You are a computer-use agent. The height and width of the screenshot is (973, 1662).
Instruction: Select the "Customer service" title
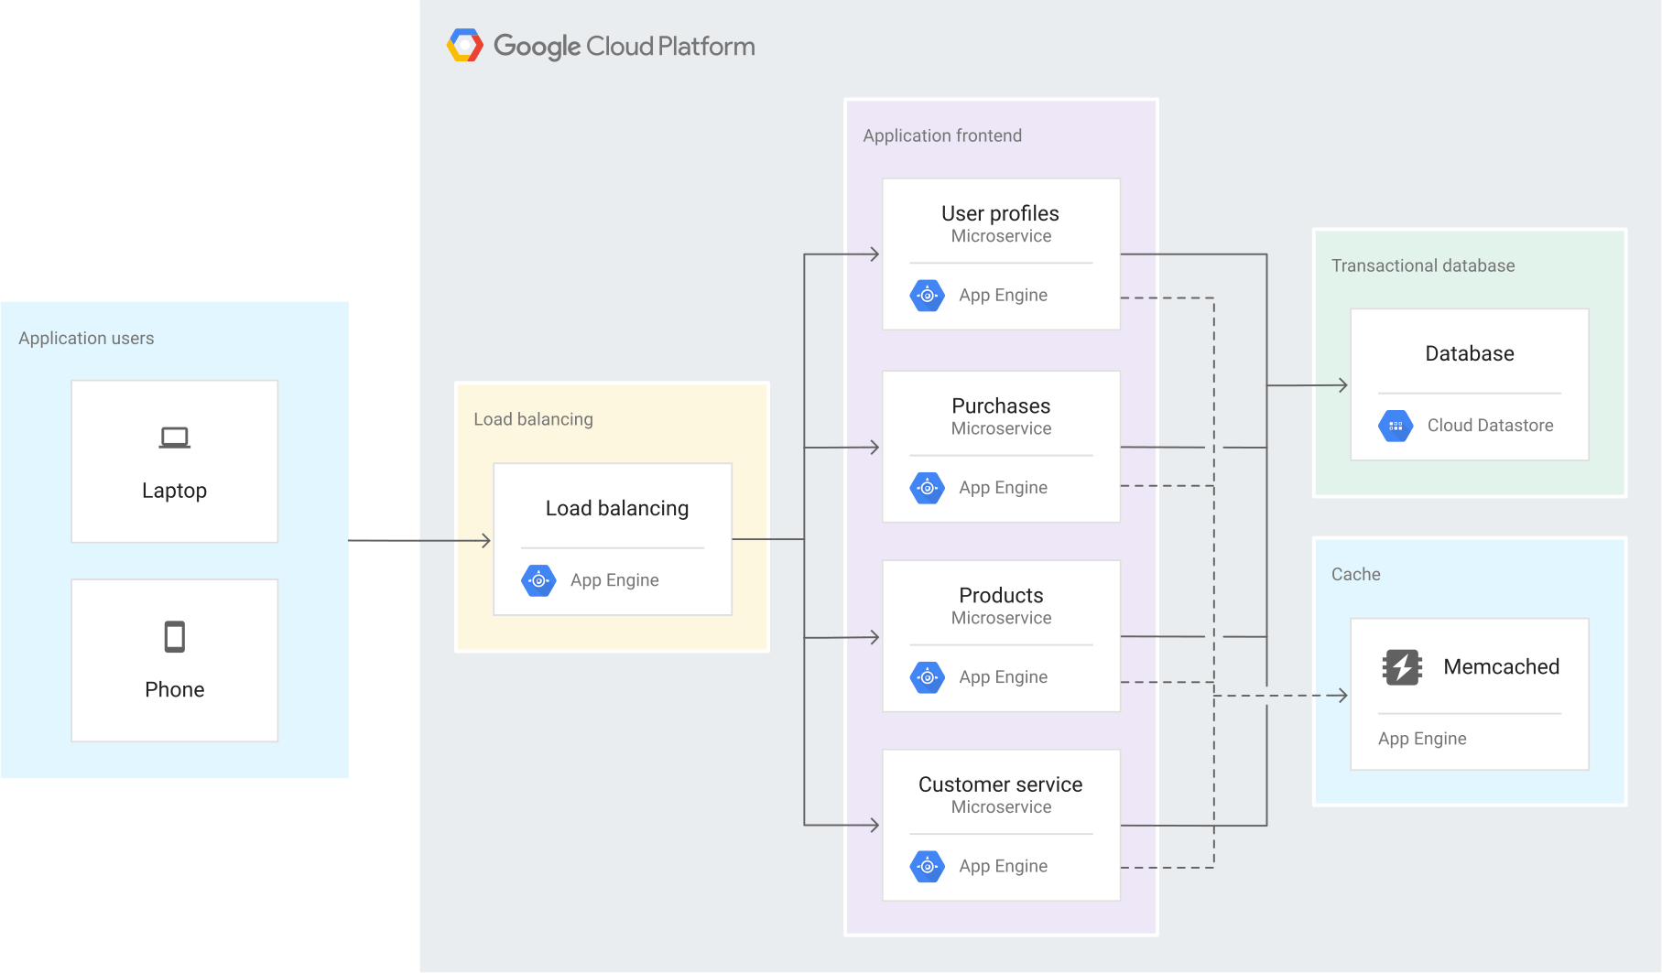point(1000,784)
